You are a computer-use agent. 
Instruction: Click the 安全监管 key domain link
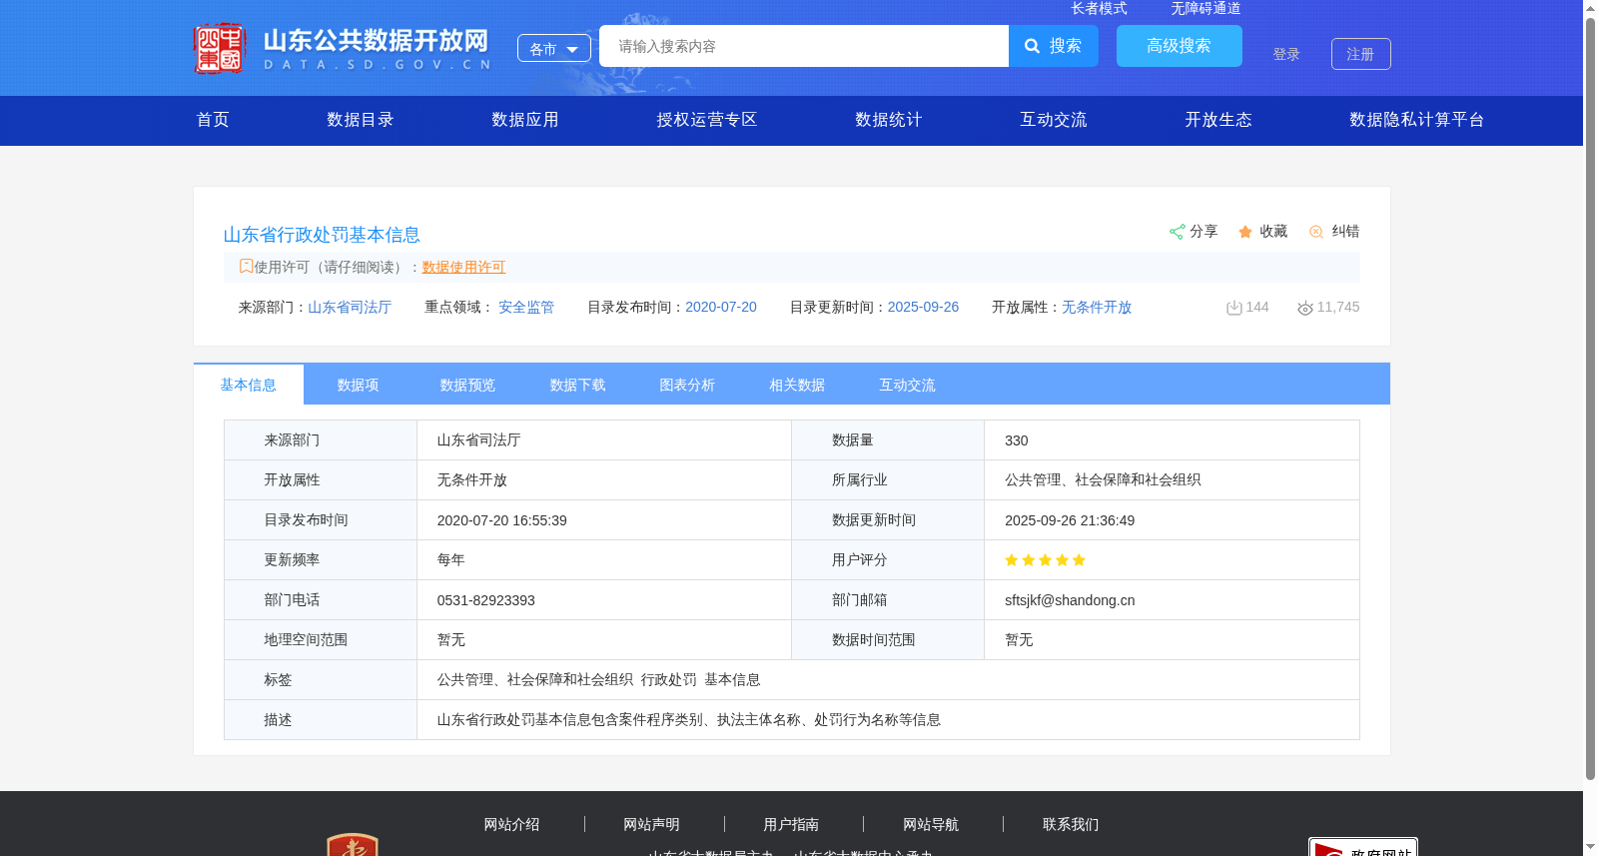coord(526,308)
